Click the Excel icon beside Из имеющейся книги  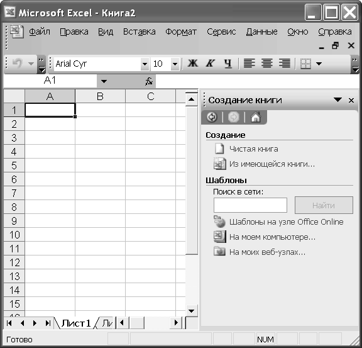click(x=219, y=164)
